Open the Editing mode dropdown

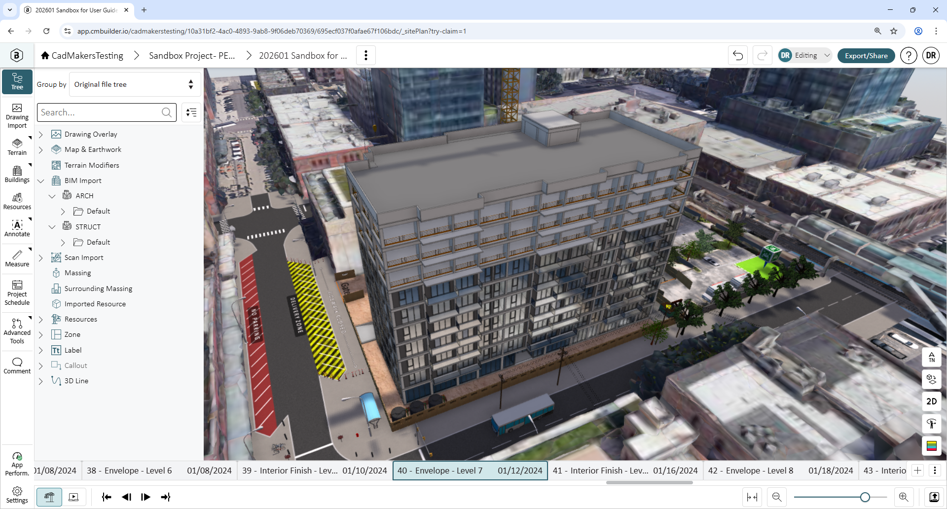(x=805, y=55)
